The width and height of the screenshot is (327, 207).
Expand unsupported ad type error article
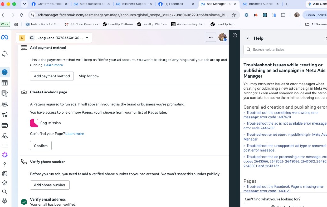coord(285,148)
